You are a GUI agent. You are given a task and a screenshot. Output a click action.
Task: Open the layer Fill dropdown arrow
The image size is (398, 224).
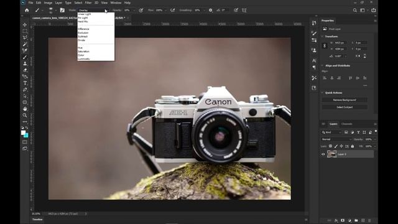[x=375, y=146]
